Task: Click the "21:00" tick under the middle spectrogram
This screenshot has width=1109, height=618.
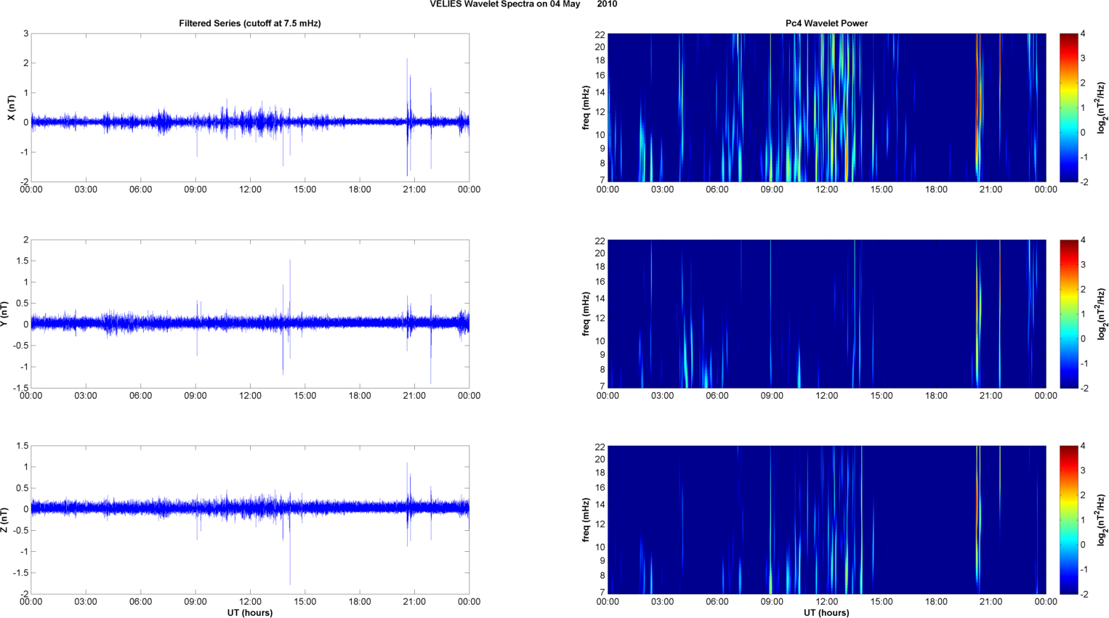Action: (991, 396)
